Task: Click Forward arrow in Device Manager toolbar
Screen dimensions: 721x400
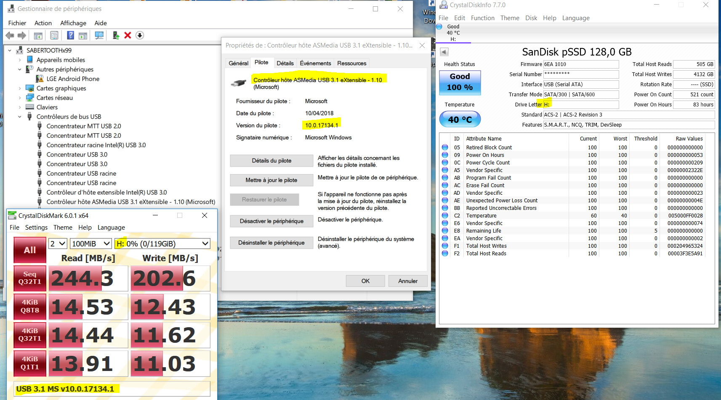Action: pos(22,36)
